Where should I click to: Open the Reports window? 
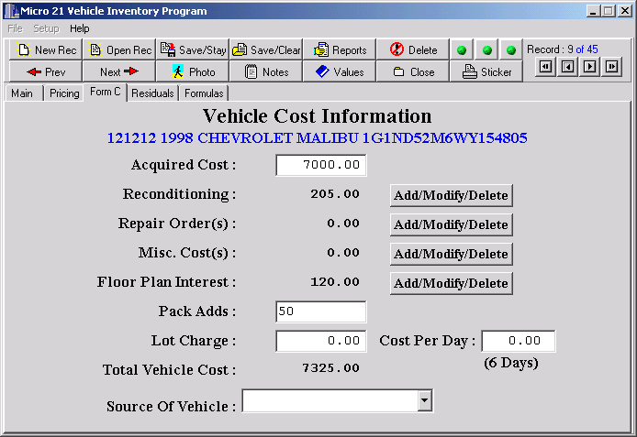click(x=340, y=49)
